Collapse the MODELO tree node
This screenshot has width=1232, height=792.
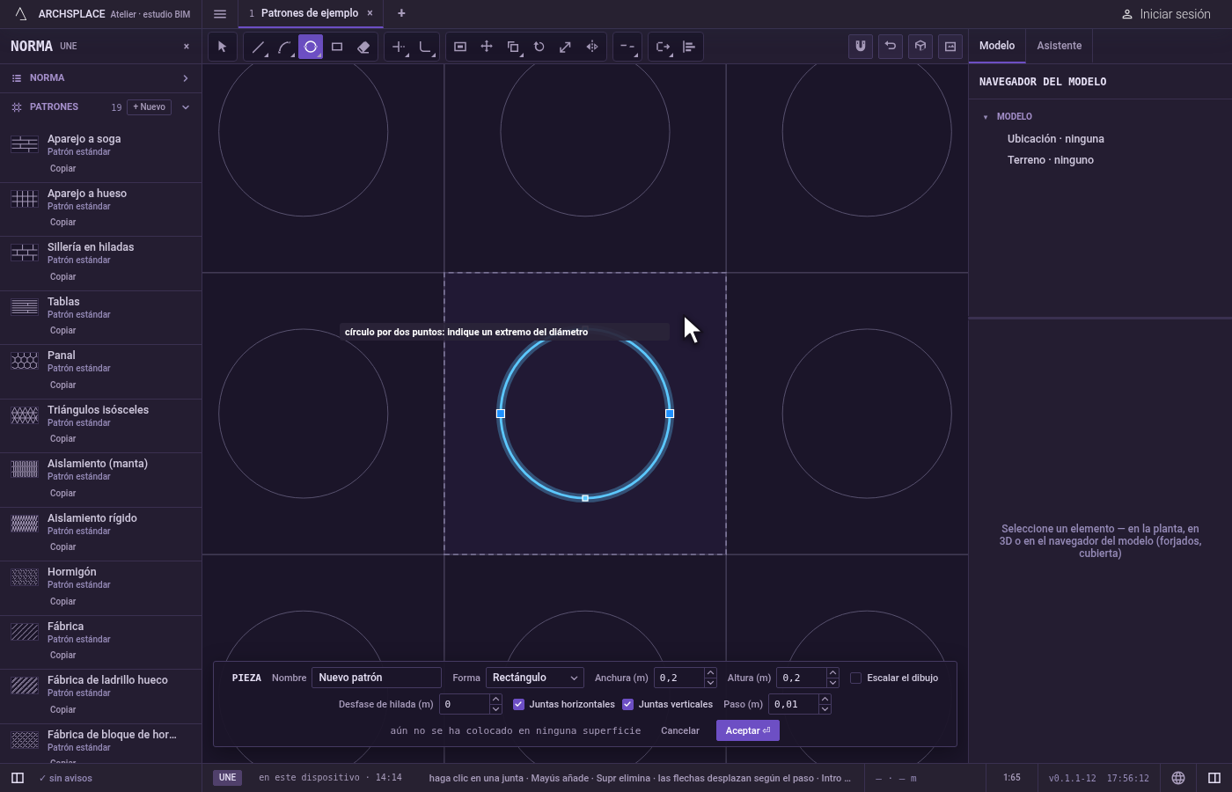(x=986, y=117)
